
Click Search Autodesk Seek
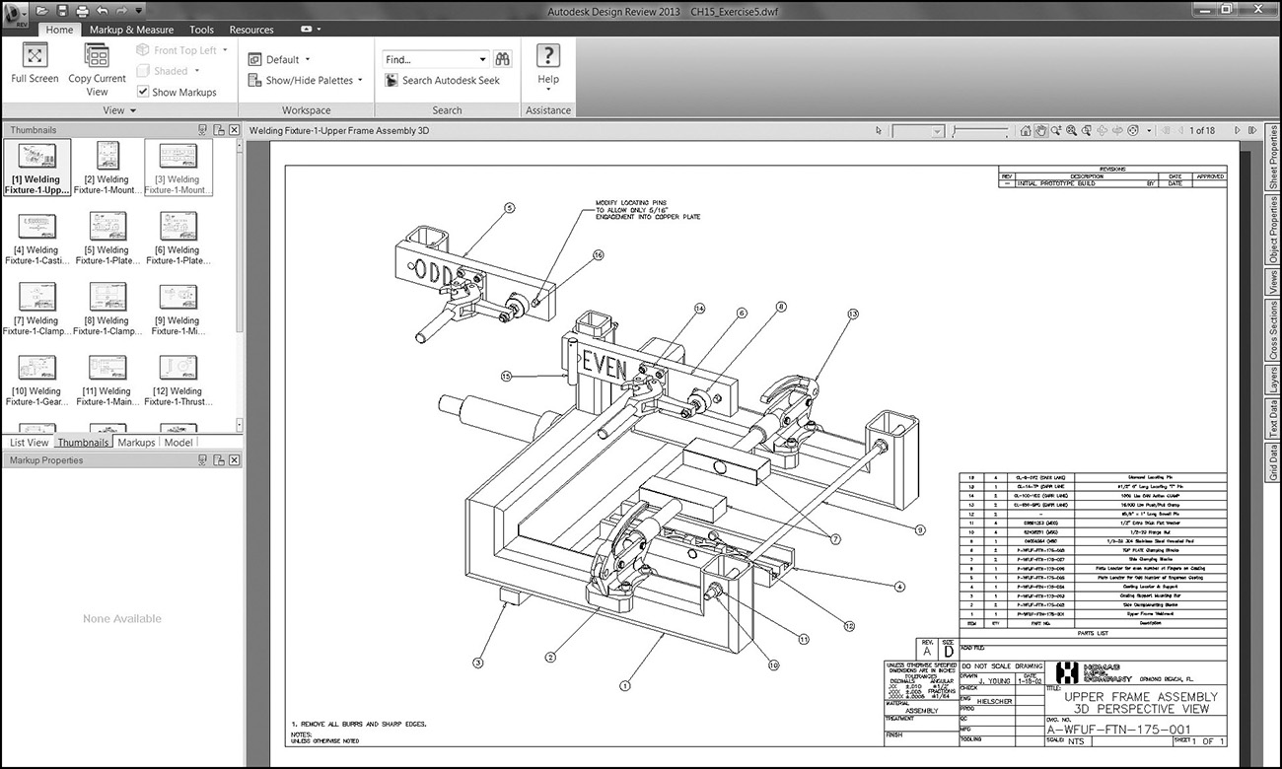pos(443,81)
